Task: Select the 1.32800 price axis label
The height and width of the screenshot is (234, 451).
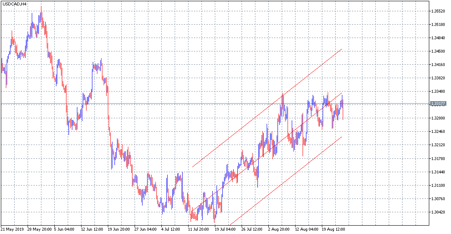Action: [x=438, y=118]
